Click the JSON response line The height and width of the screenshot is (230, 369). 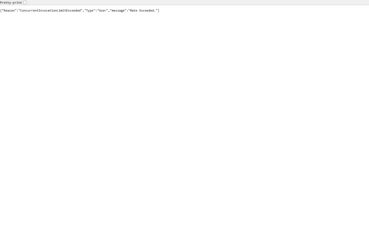pos(79,10)
